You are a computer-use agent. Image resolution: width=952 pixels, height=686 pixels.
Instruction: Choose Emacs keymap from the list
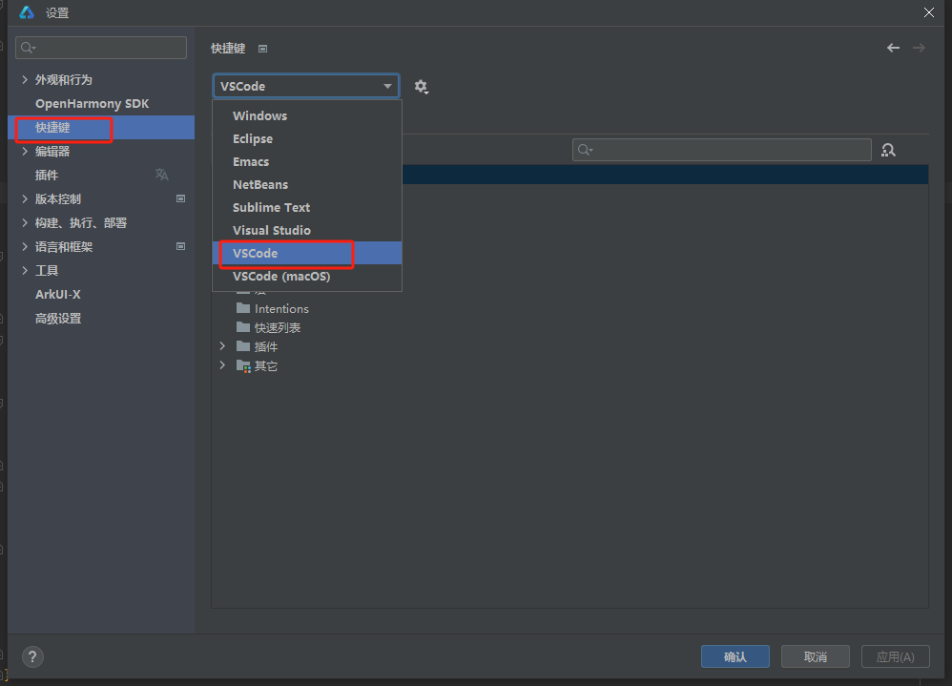pyautogui.click(x=306, y=162)
